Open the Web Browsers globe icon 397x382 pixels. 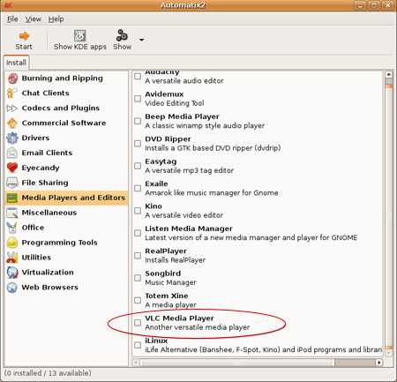pyautogui.click(x=12, y=288)
